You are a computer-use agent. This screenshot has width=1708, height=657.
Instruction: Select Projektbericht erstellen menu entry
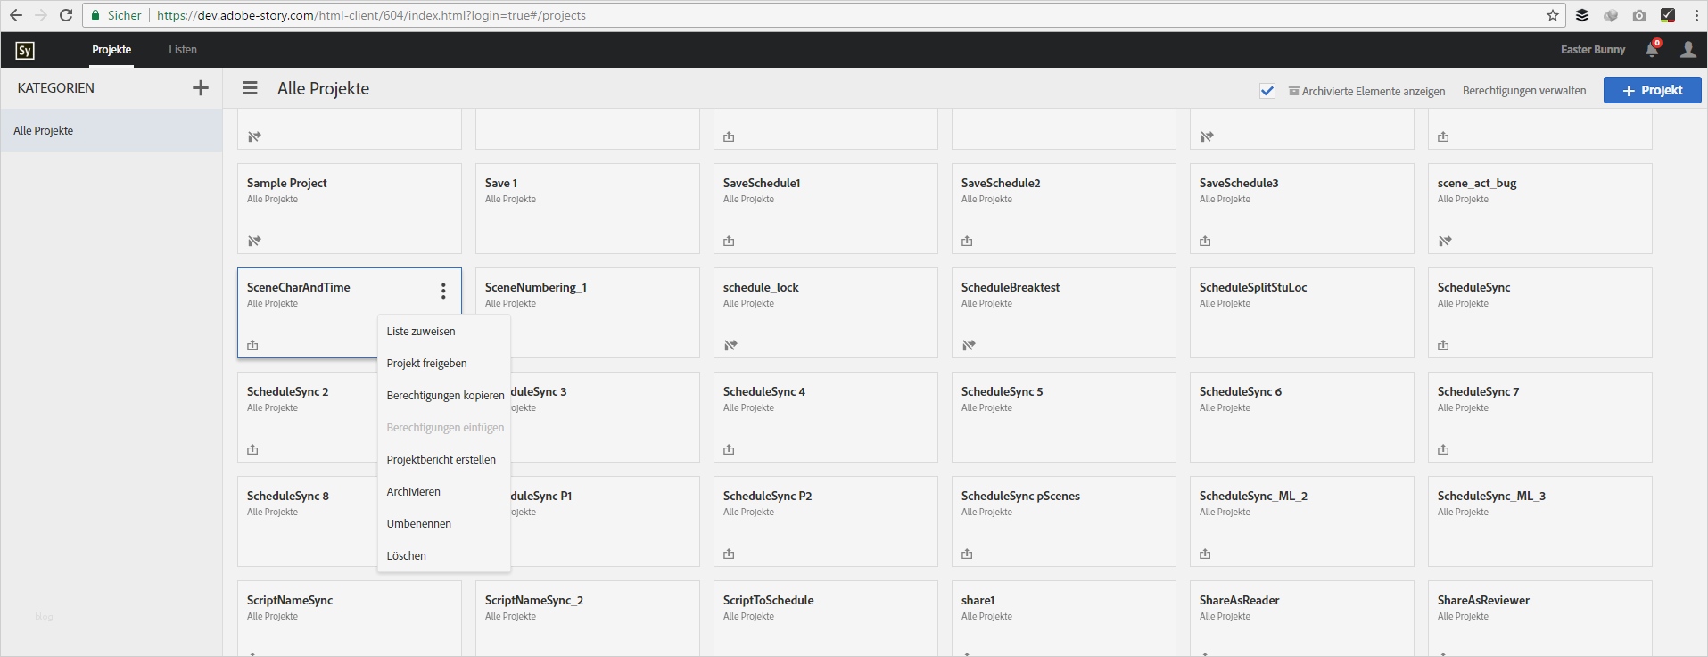pos(444,460)
